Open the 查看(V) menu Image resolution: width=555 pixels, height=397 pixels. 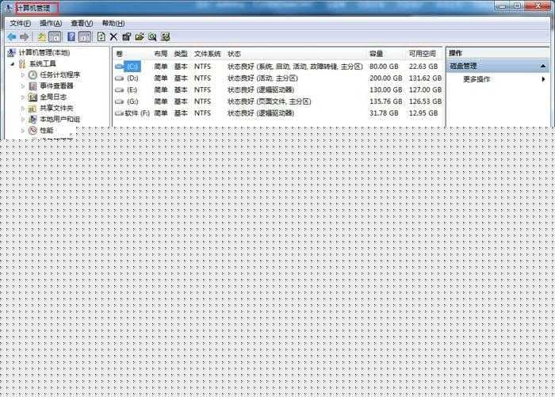(82, 23)
